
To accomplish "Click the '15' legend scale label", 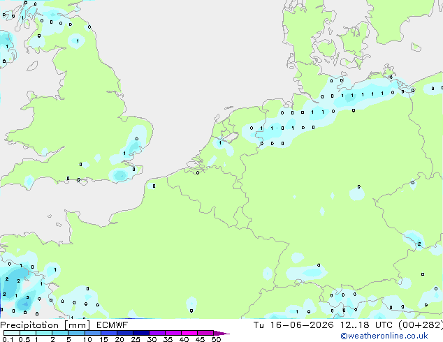I will coord(103,339).
